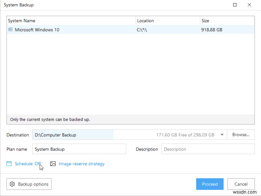
Task: Open the Backup options button
Action: click(x=29, y=184)
